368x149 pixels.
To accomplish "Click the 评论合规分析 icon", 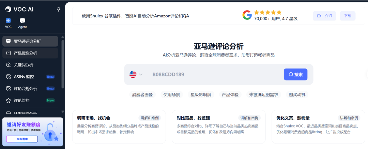I will [9, 89].
